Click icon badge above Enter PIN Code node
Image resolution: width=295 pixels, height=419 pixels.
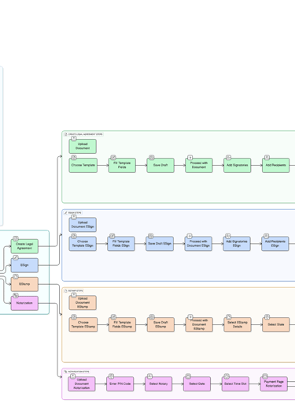coord(111,376)
